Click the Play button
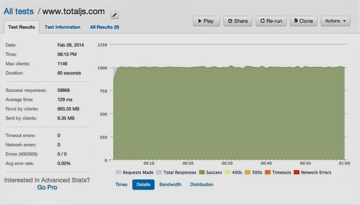 tap(206, 21)
